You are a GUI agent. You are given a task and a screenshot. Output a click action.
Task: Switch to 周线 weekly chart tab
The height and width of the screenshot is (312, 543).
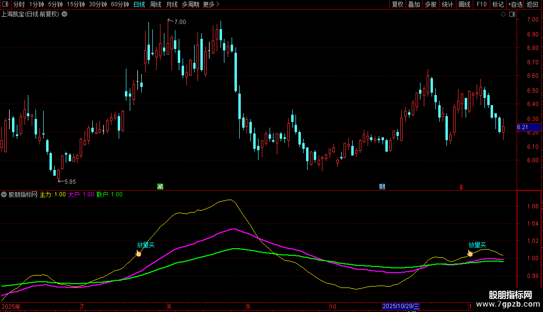(156, 4)
